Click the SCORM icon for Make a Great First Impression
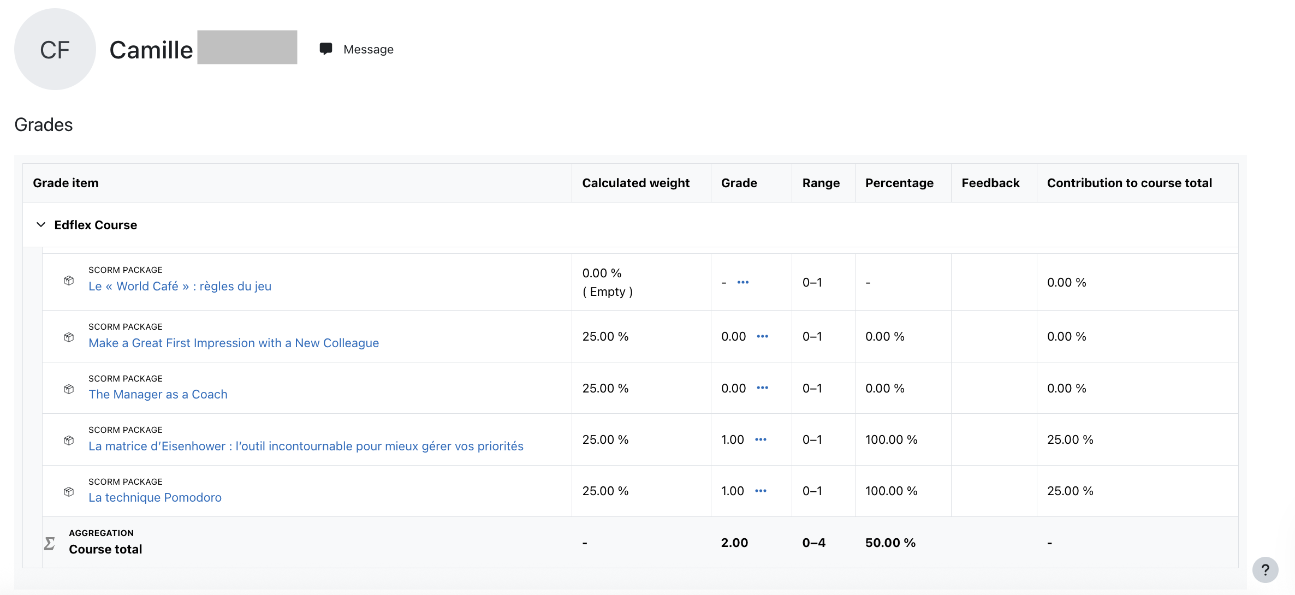 (x=69, y=337)
